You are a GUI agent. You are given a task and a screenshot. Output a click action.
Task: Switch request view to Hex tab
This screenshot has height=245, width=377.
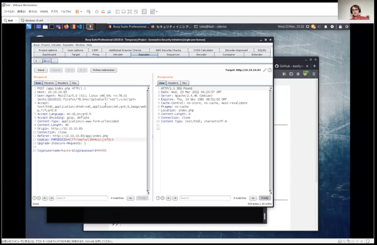pos(74,83)
